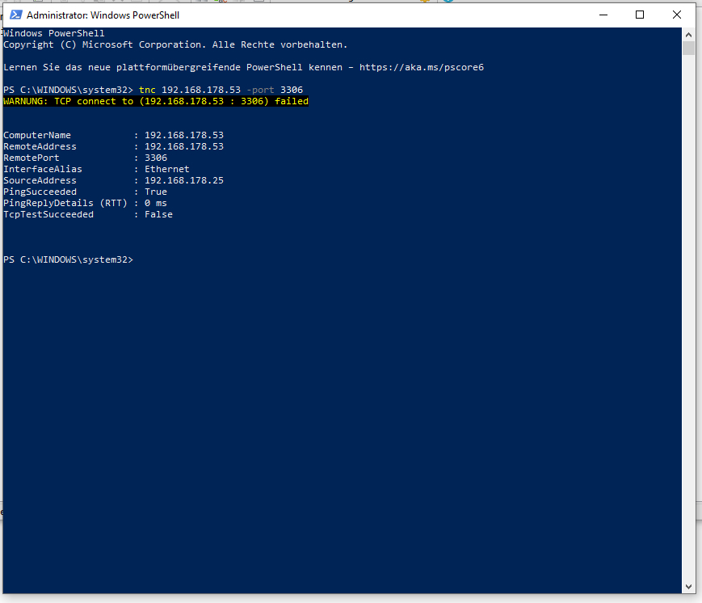702x603 pixels.
Task: Click the InterfaceAlias "Ethernet" value
Action: pos(167,169)
